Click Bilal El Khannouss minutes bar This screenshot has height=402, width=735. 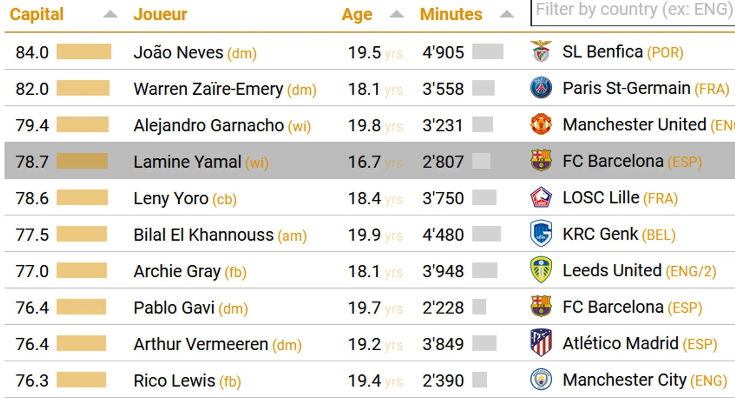pos(486,234)
